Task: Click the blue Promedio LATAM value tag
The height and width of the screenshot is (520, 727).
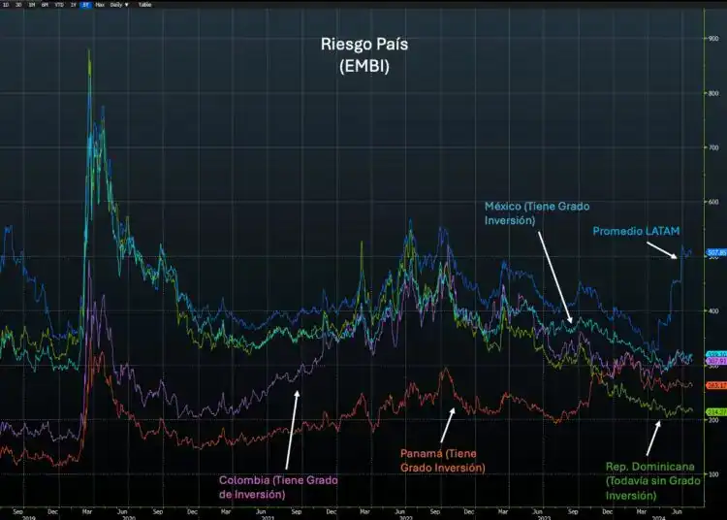Action: (717, 252)
